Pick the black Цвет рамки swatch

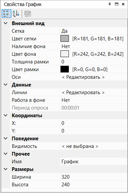(65, 69)
